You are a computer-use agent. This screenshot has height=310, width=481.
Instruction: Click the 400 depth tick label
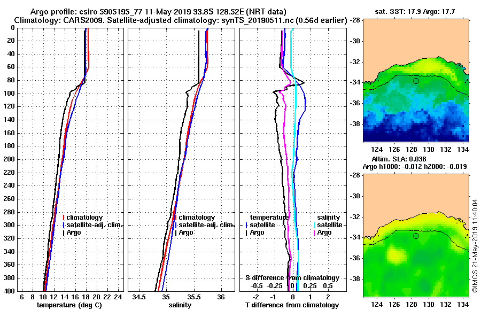click(x=10, y=291)
